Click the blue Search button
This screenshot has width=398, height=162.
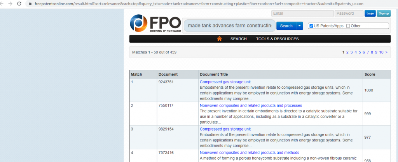point(286,26)
